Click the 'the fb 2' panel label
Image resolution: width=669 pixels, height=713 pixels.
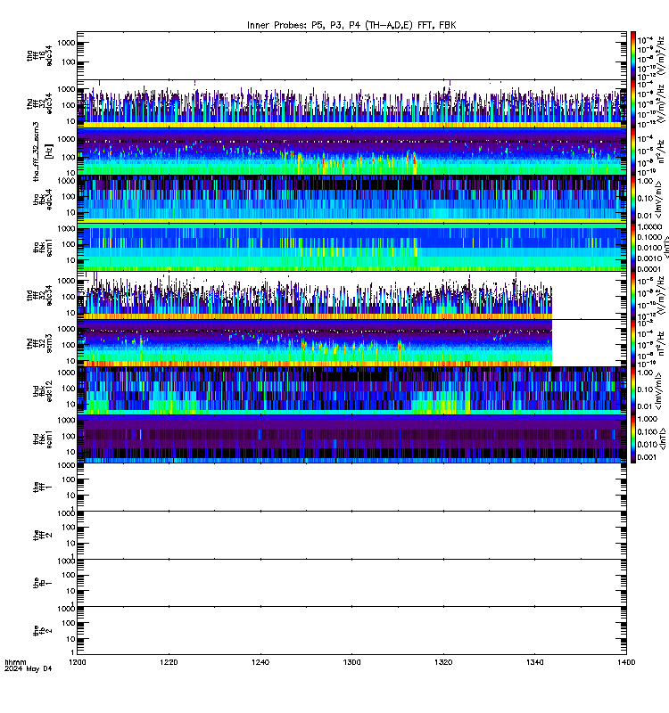click(x=43, y=631)
